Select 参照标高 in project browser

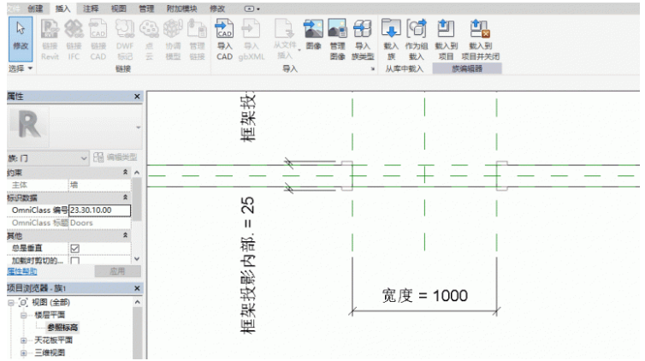(62, 328)
